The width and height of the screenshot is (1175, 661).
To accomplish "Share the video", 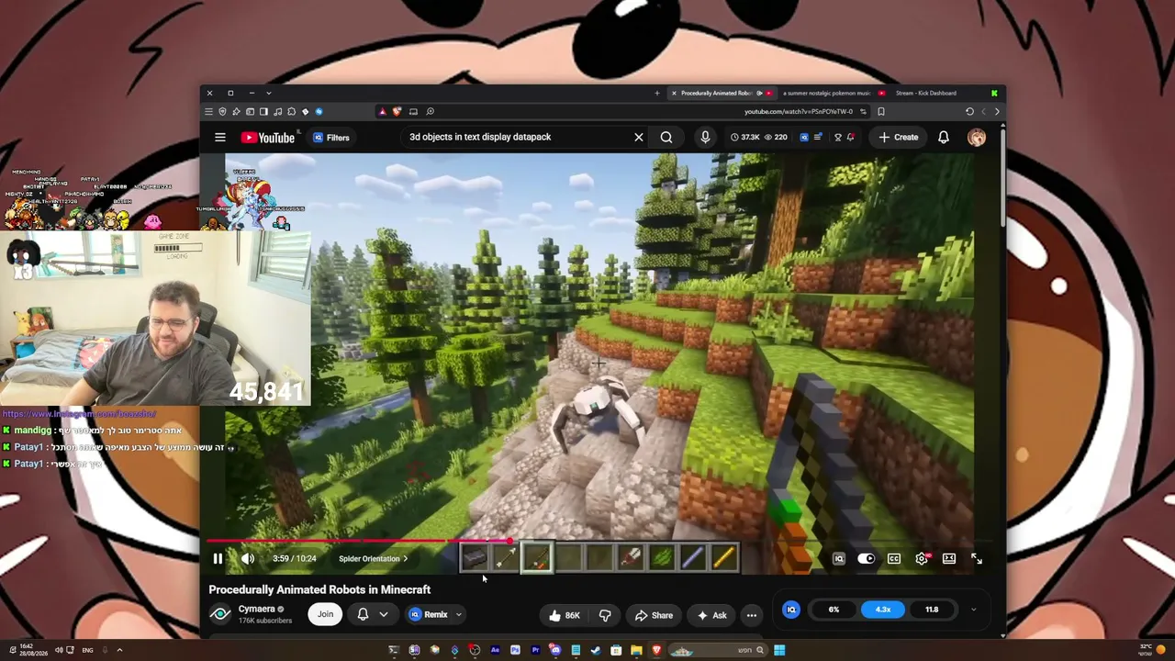I will coord(655,615).
